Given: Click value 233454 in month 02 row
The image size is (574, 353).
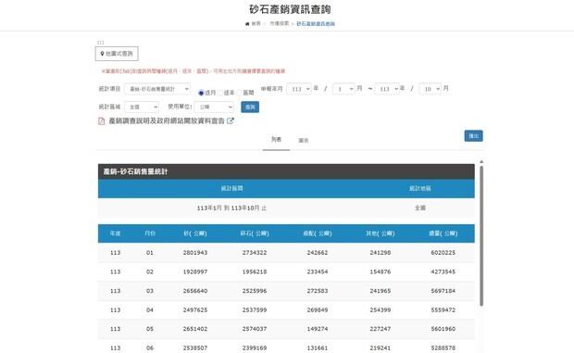Looking at the screenshot, I should pos(318,271).
